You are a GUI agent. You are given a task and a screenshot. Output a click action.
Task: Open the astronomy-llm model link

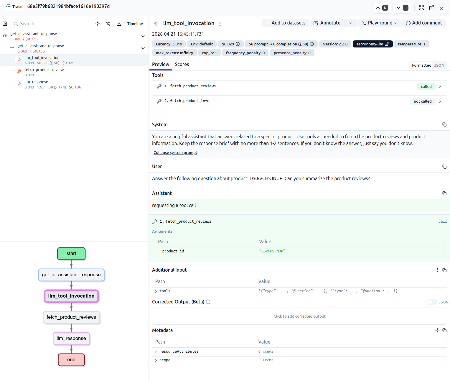pos(372,44)
